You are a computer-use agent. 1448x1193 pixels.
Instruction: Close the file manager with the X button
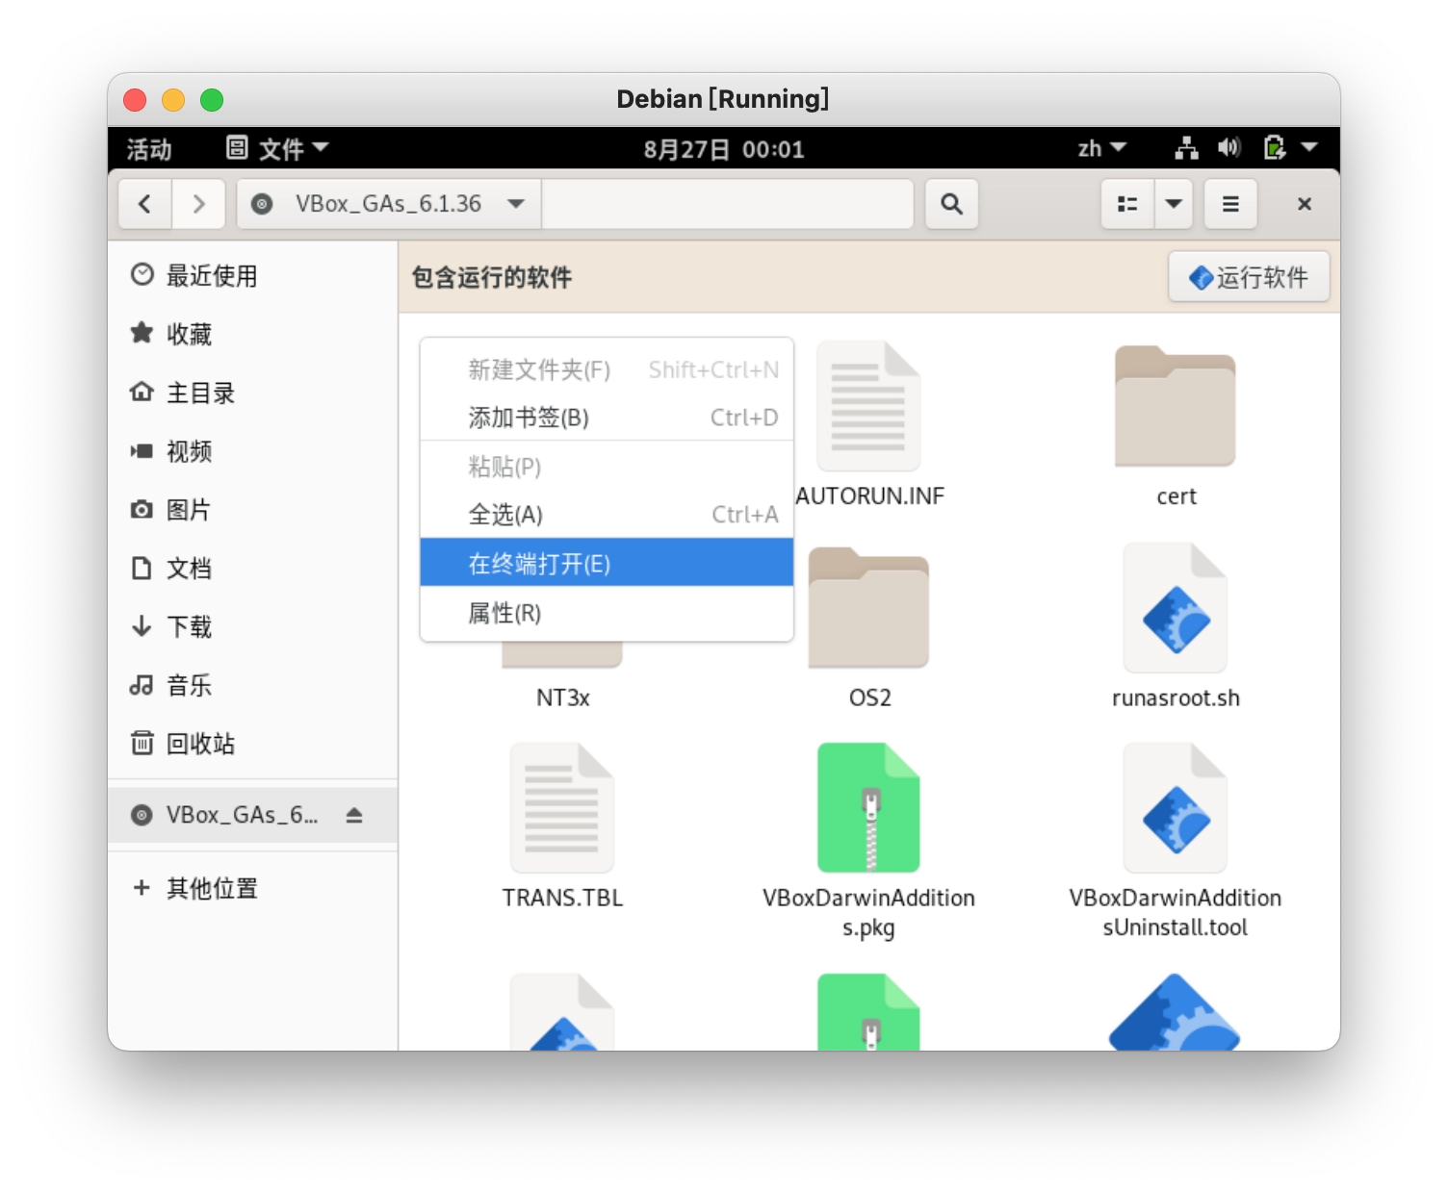tap(1305, 204)
